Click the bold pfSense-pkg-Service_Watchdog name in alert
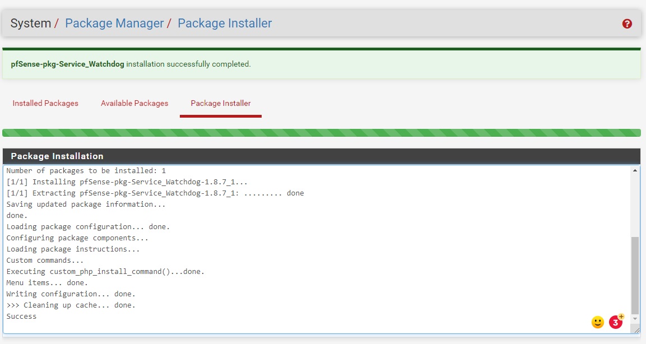This screenshot has height=344, width=646. click(x=68, y=64)
